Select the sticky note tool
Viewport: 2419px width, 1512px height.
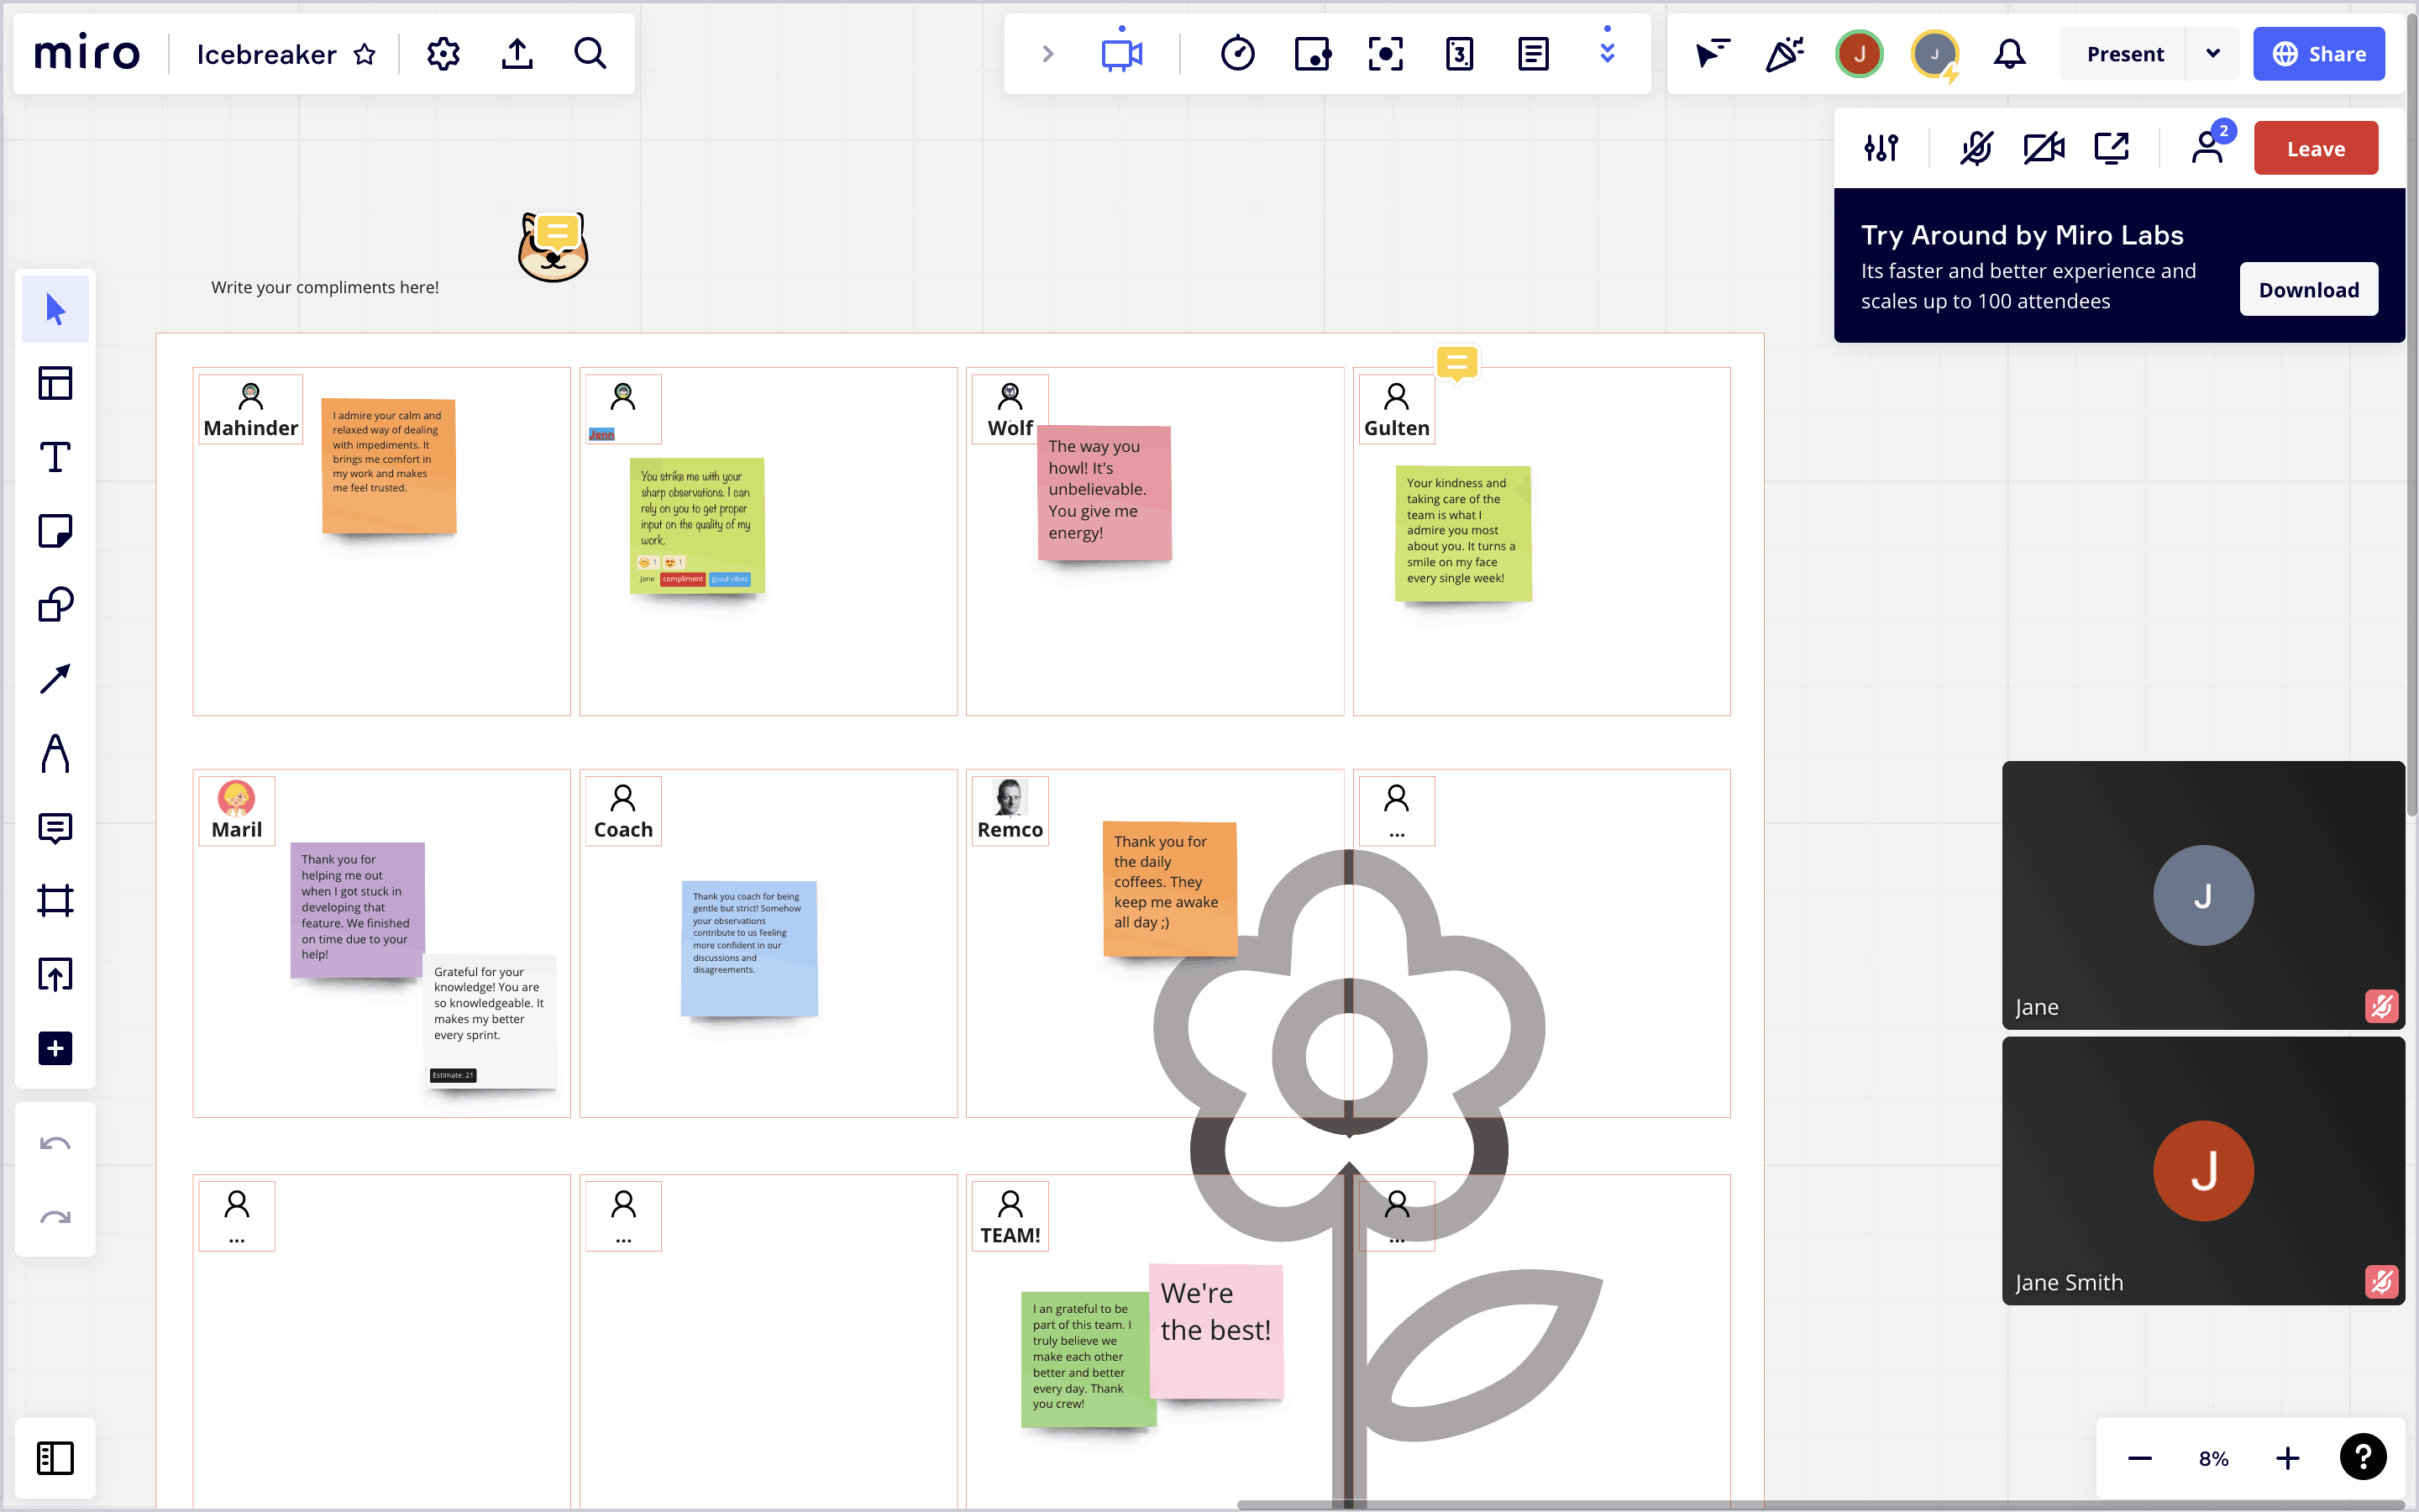point(55,531)
